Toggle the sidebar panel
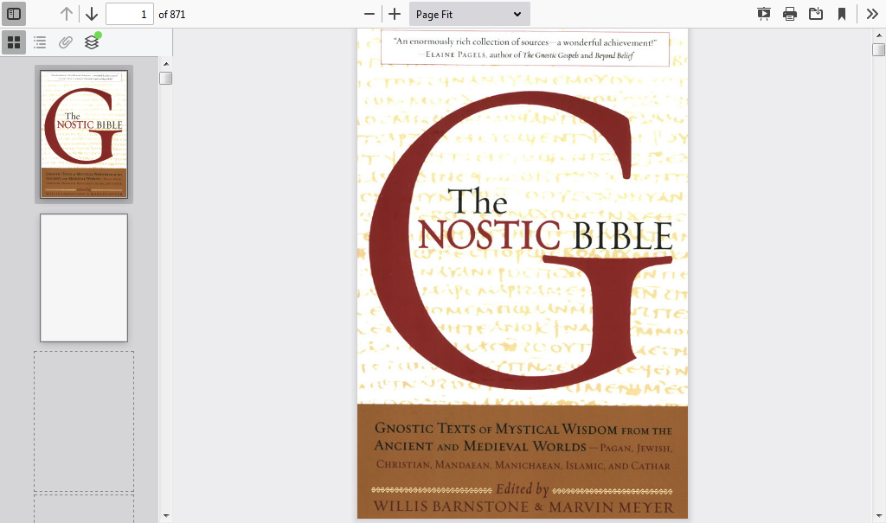Screen dimensions: 886x523 14,14
